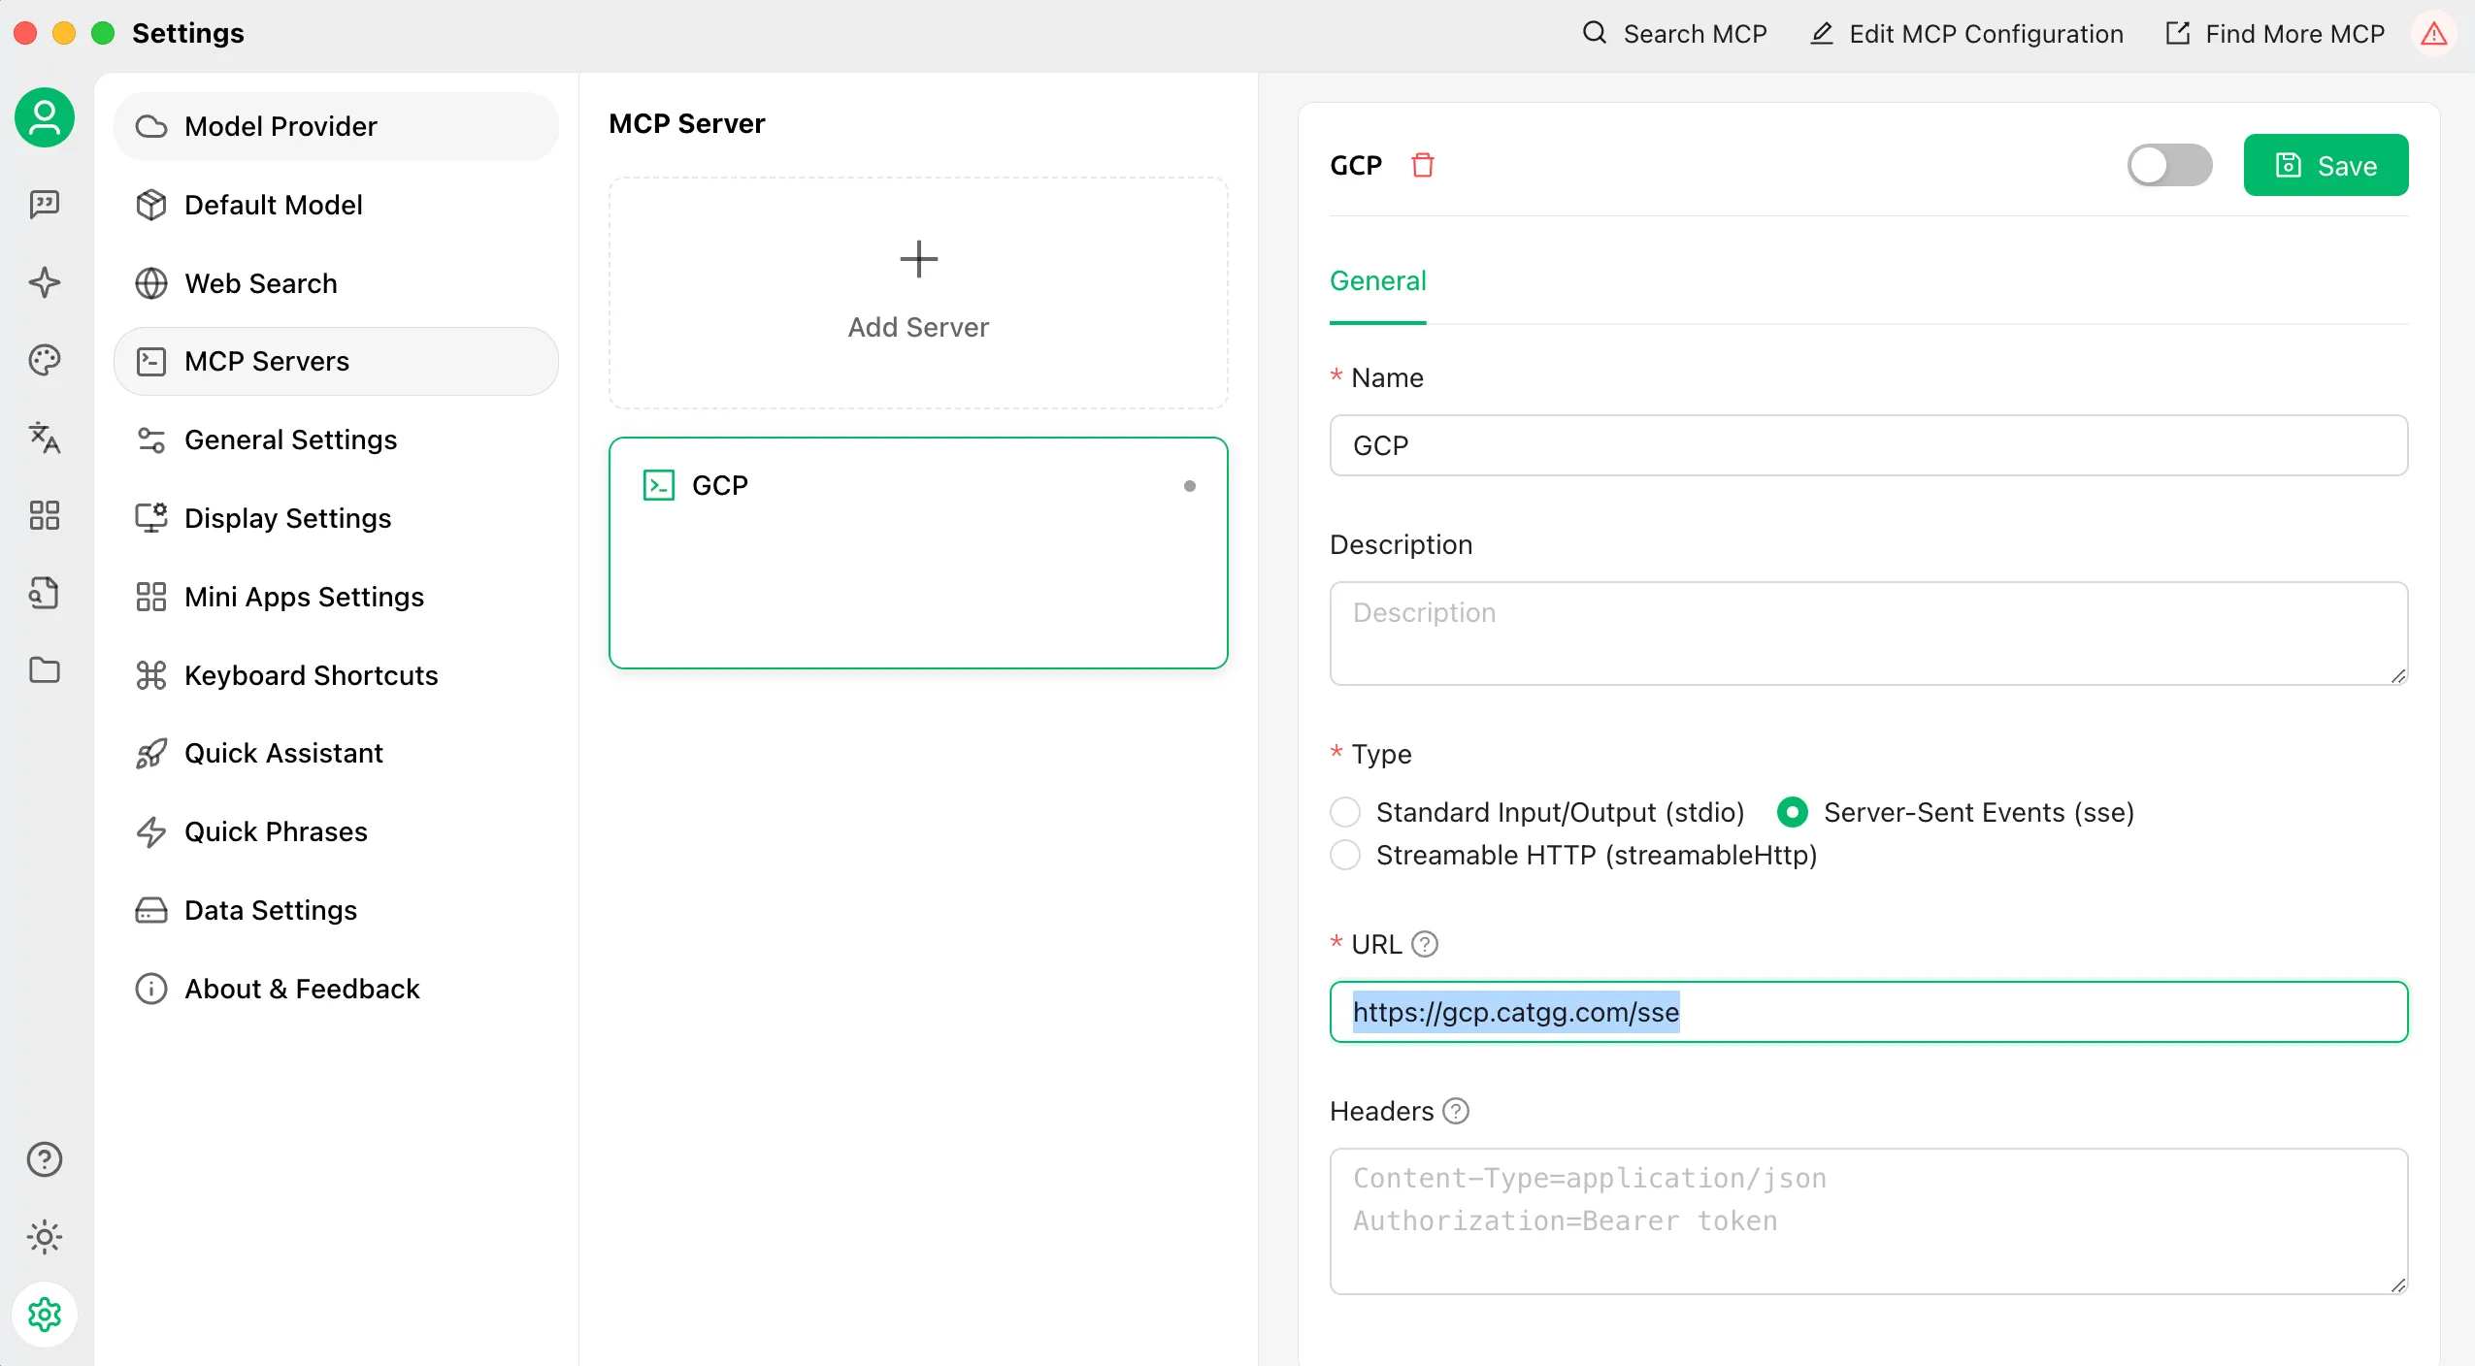Toggle the sun theme icon
2475x1366 pixels.
pyautogui.click(x=45, y=1237)
